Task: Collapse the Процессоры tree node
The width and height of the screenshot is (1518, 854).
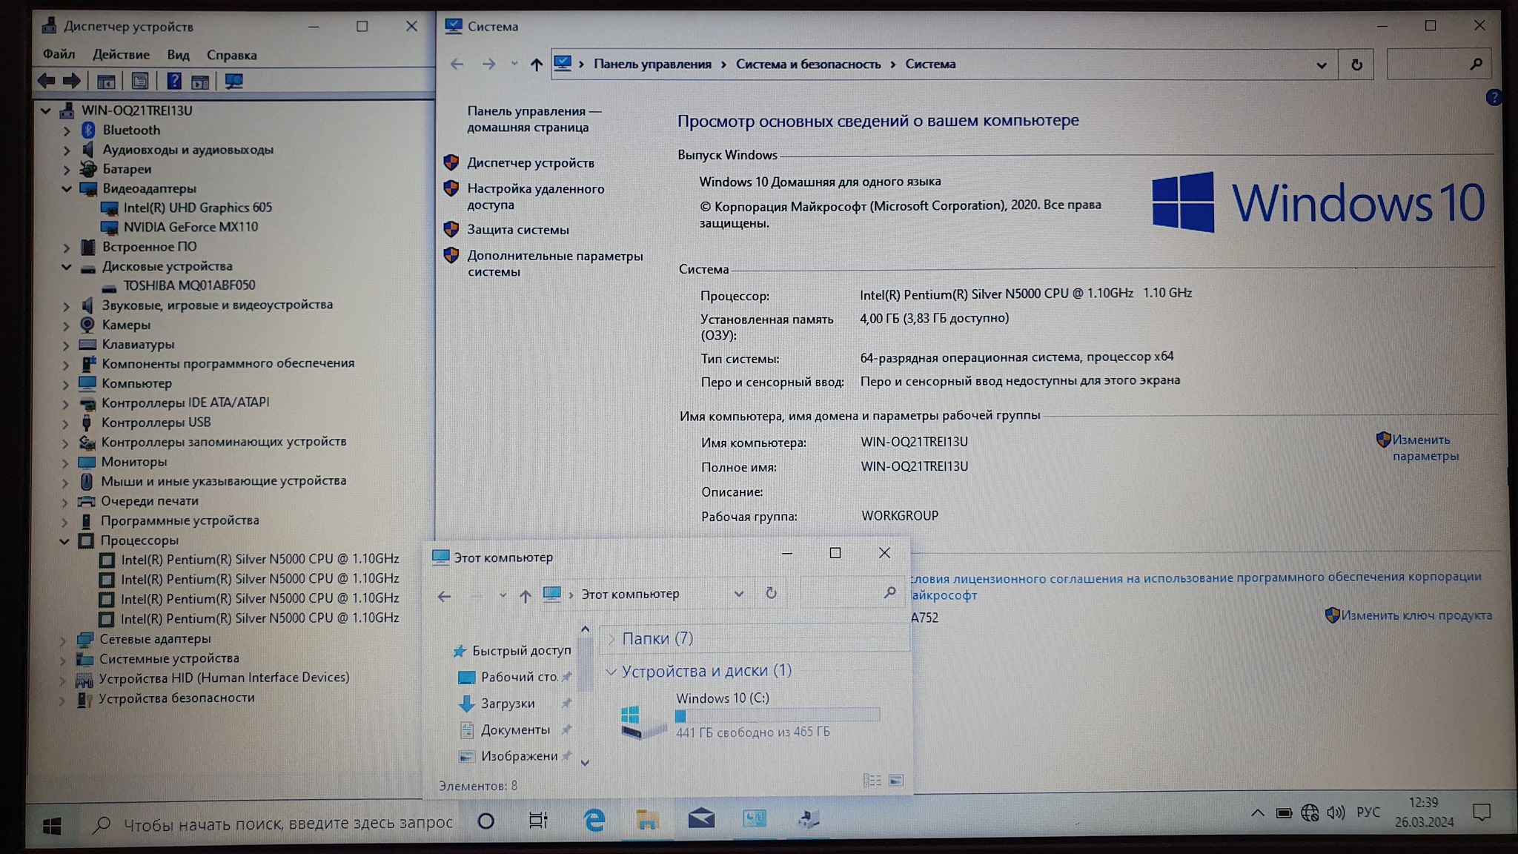Action: pos(65,540)
